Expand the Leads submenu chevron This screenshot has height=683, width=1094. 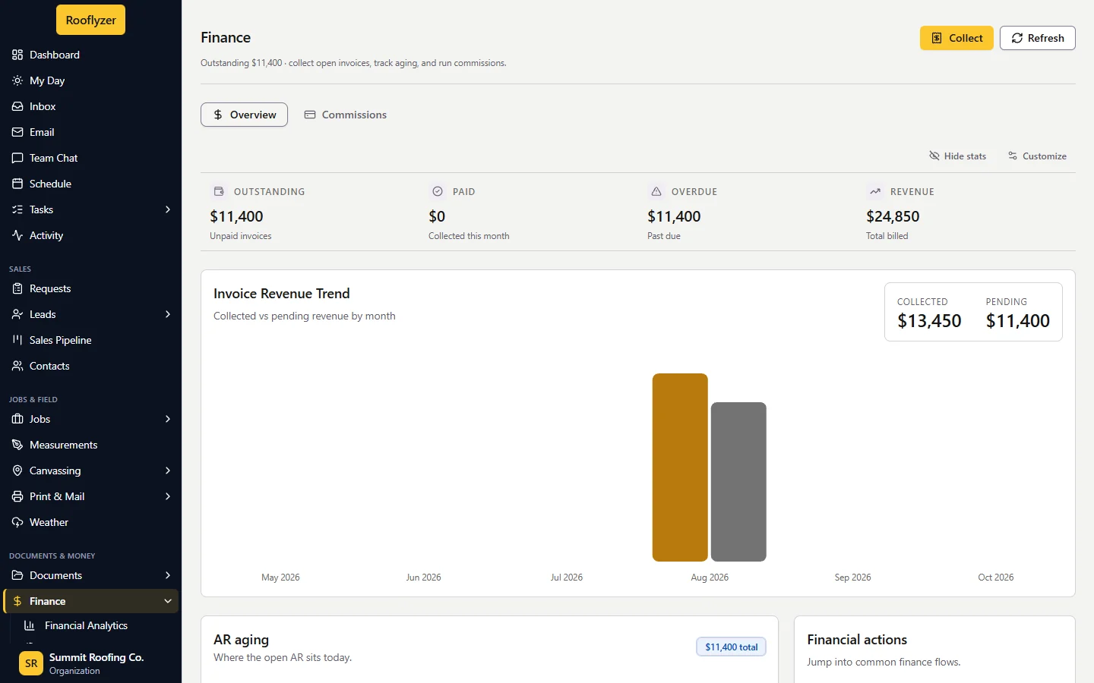tap(168, 314)
